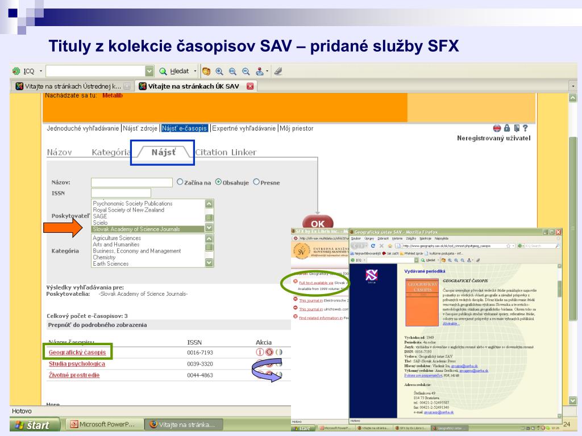This screenshot has width=582, height=436.
Task: Click the smiley faces icon in the ICQ toolbar
Action: tap(206, 71)
